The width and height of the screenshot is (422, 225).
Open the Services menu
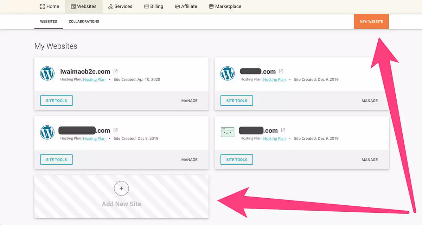coord(120,6)
